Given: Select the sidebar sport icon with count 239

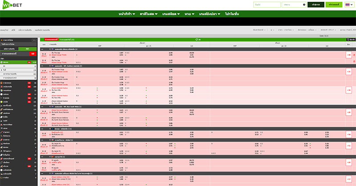Looking at the screenshot, I should point(2,86).
